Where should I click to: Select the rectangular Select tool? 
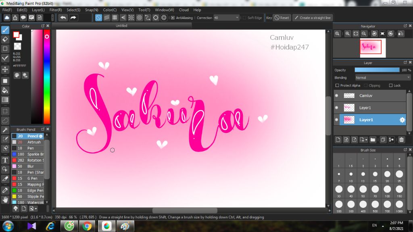[5, 111]
